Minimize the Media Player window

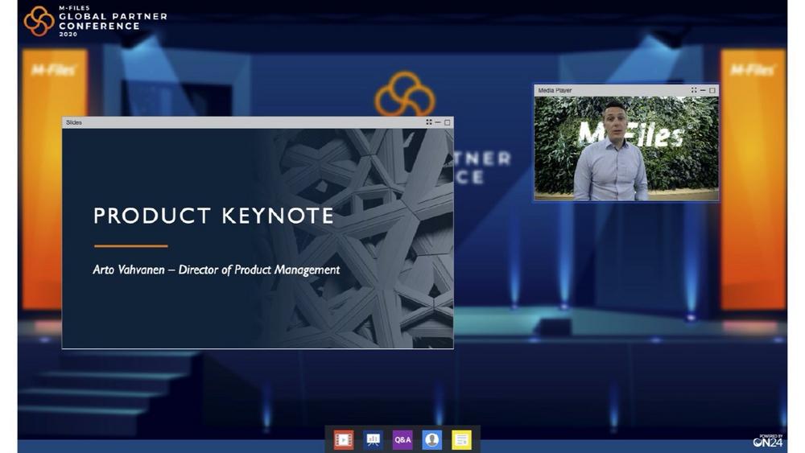click(x=703, y=90)
